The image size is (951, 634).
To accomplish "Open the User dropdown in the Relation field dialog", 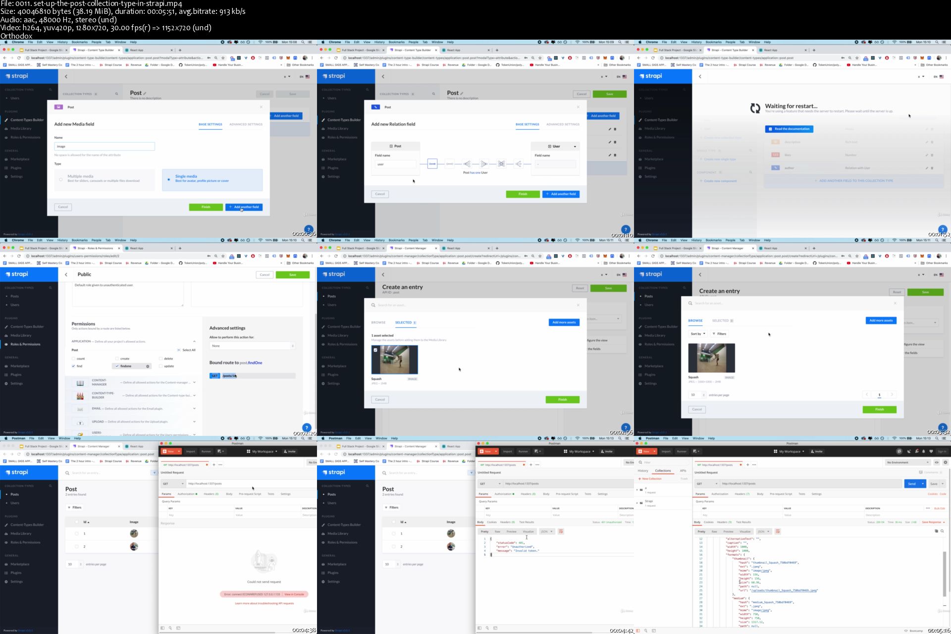I will [x=555, y=146].
